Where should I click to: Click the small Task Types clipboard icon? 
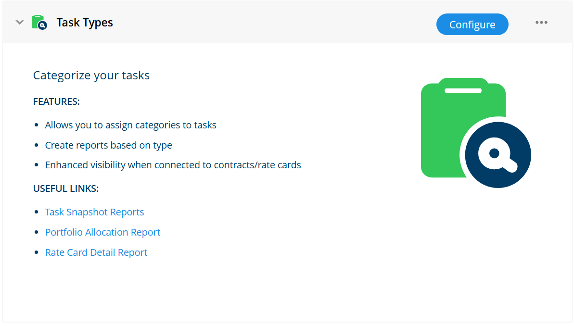point(39,22)
